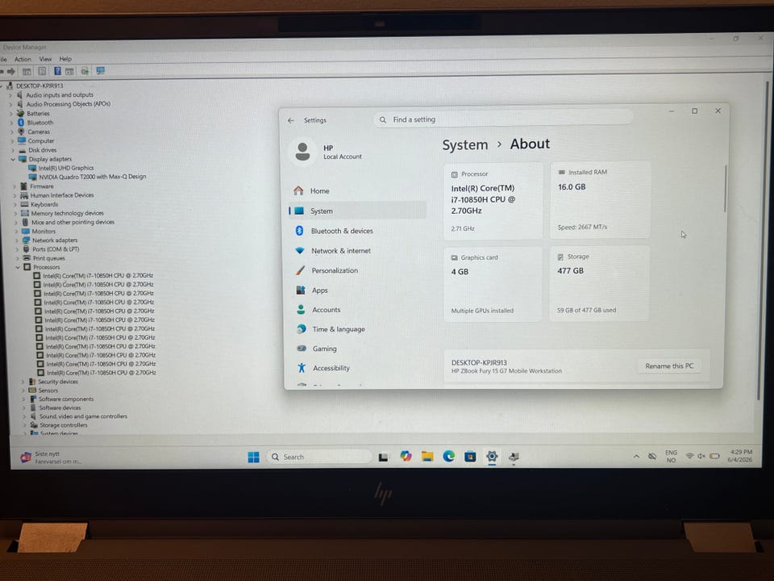
Task: Expand Bluetooth node in Device Manager
Action: point(11,123)
